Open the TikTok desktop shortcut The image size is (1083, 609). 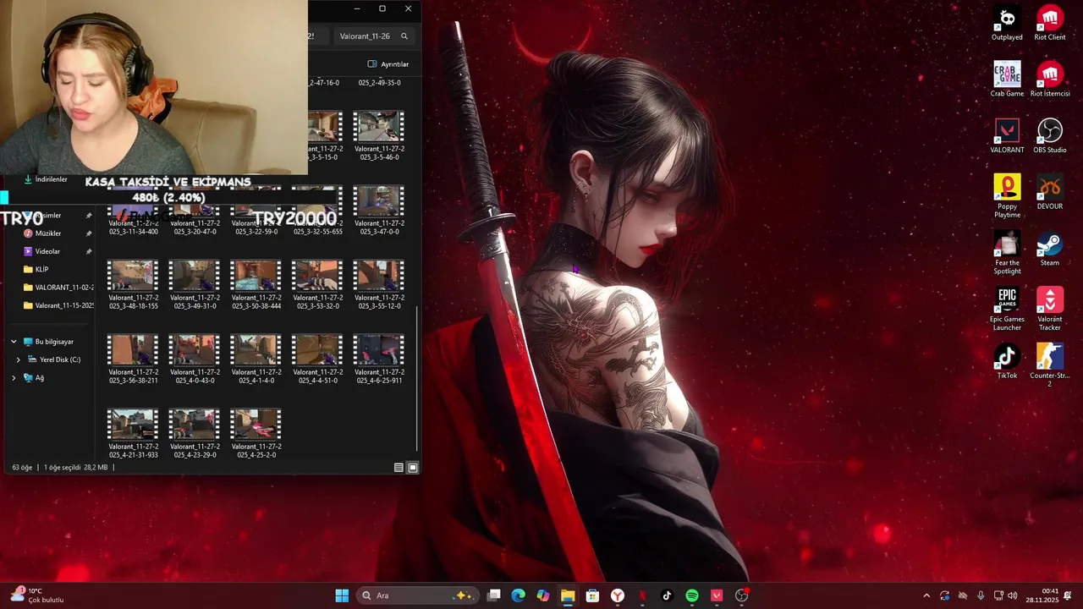tap(1007, 362)
